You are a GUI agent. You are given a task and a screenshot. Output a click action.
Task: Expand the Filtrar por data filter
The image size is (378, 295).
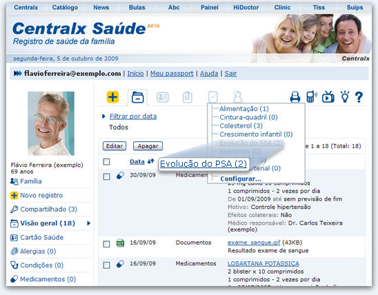tap(133, 116)
